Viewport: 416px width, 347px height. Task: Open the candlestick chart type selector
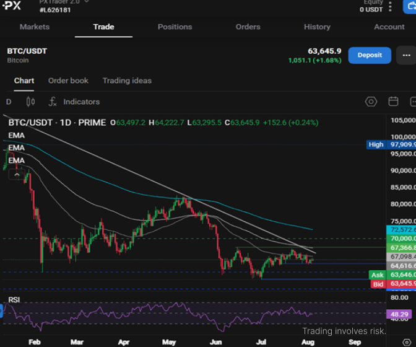point(30,102)
